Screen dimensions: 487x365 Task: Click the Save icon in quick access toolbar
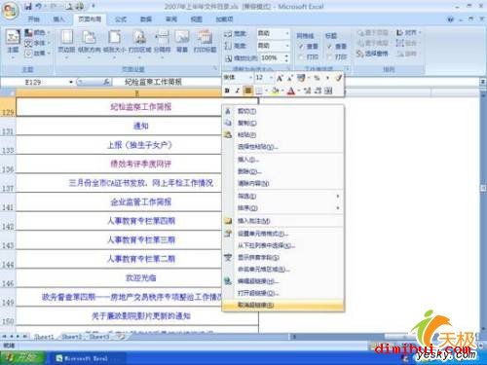28,6
